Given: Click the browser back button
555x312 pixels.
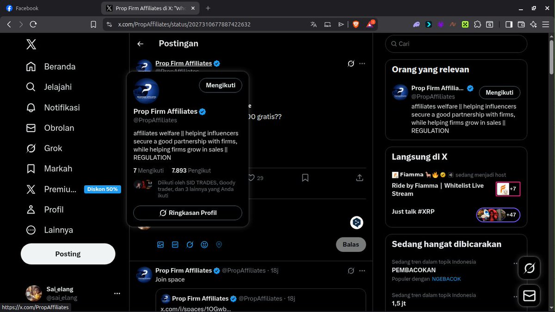Looking at the screenshot, I should pos(9,24).
